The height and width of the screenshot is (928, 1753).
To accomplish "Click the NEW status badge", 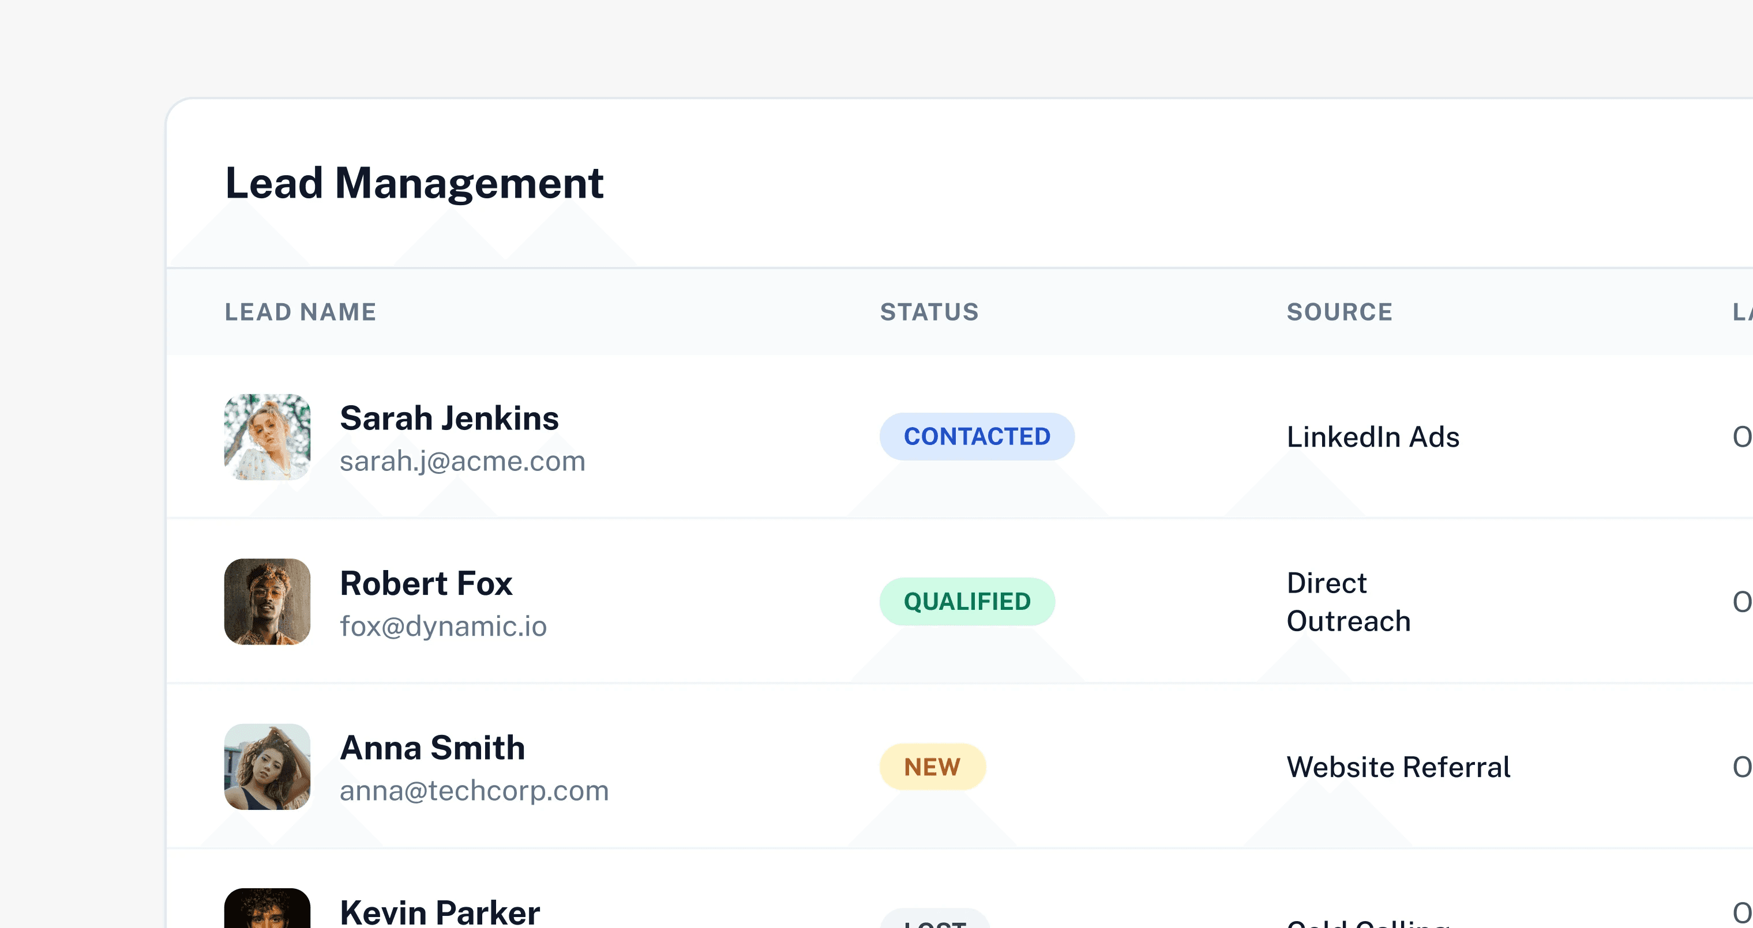I will pos(932,766).
